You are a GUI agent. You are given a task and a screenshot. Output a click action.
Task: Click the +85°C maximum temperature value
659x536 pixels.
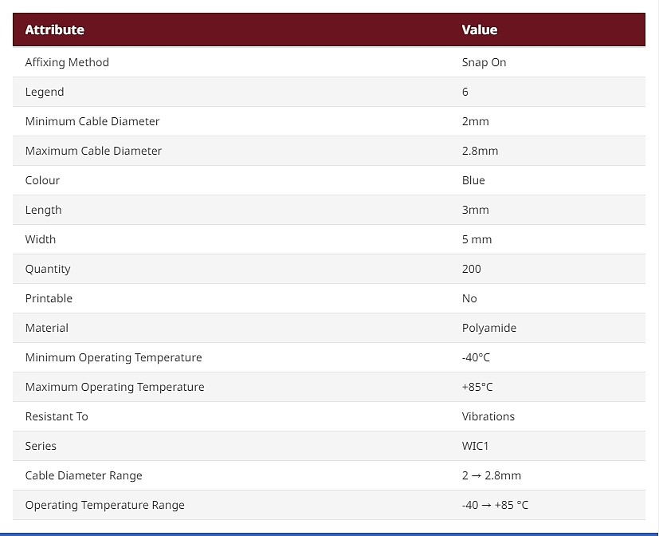click(x=477, y=387)
